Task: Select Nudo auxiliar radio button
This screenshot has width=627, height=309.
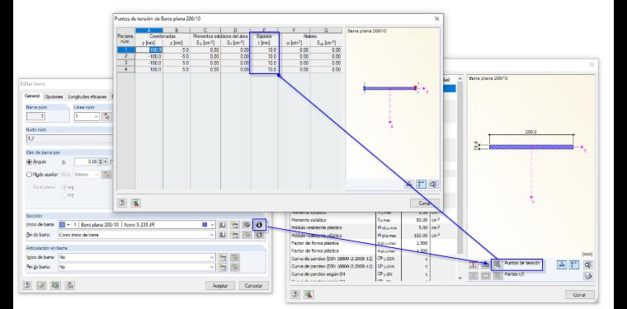Action: (x=29, y=175)
